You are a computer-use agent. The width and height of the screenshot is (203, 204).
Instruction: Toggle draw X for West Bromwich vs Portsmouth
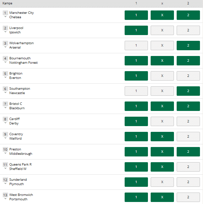(162, 197)
